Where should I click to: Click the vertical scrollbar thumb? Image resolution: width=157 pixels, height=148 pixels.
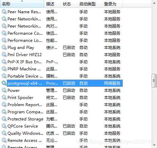(x=154, y=81)
